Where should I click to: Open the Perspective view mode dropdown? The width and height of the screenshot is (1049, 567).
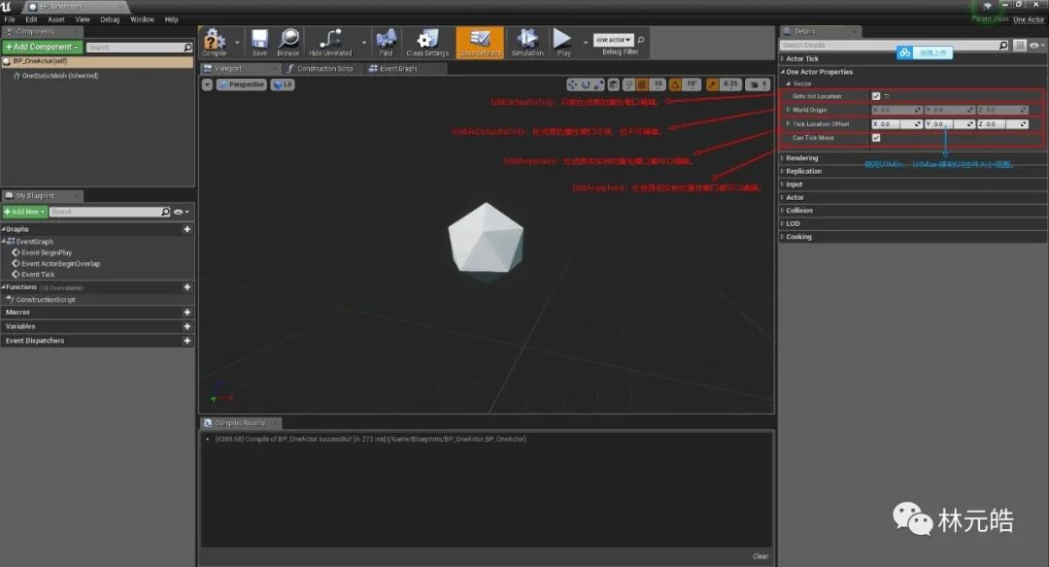coord(241,84)
